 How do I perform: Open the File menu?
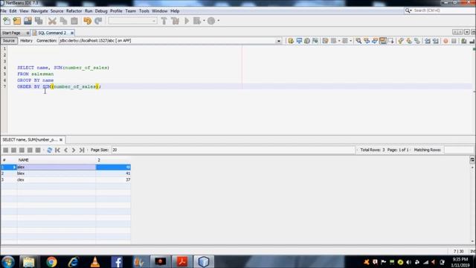4,11
